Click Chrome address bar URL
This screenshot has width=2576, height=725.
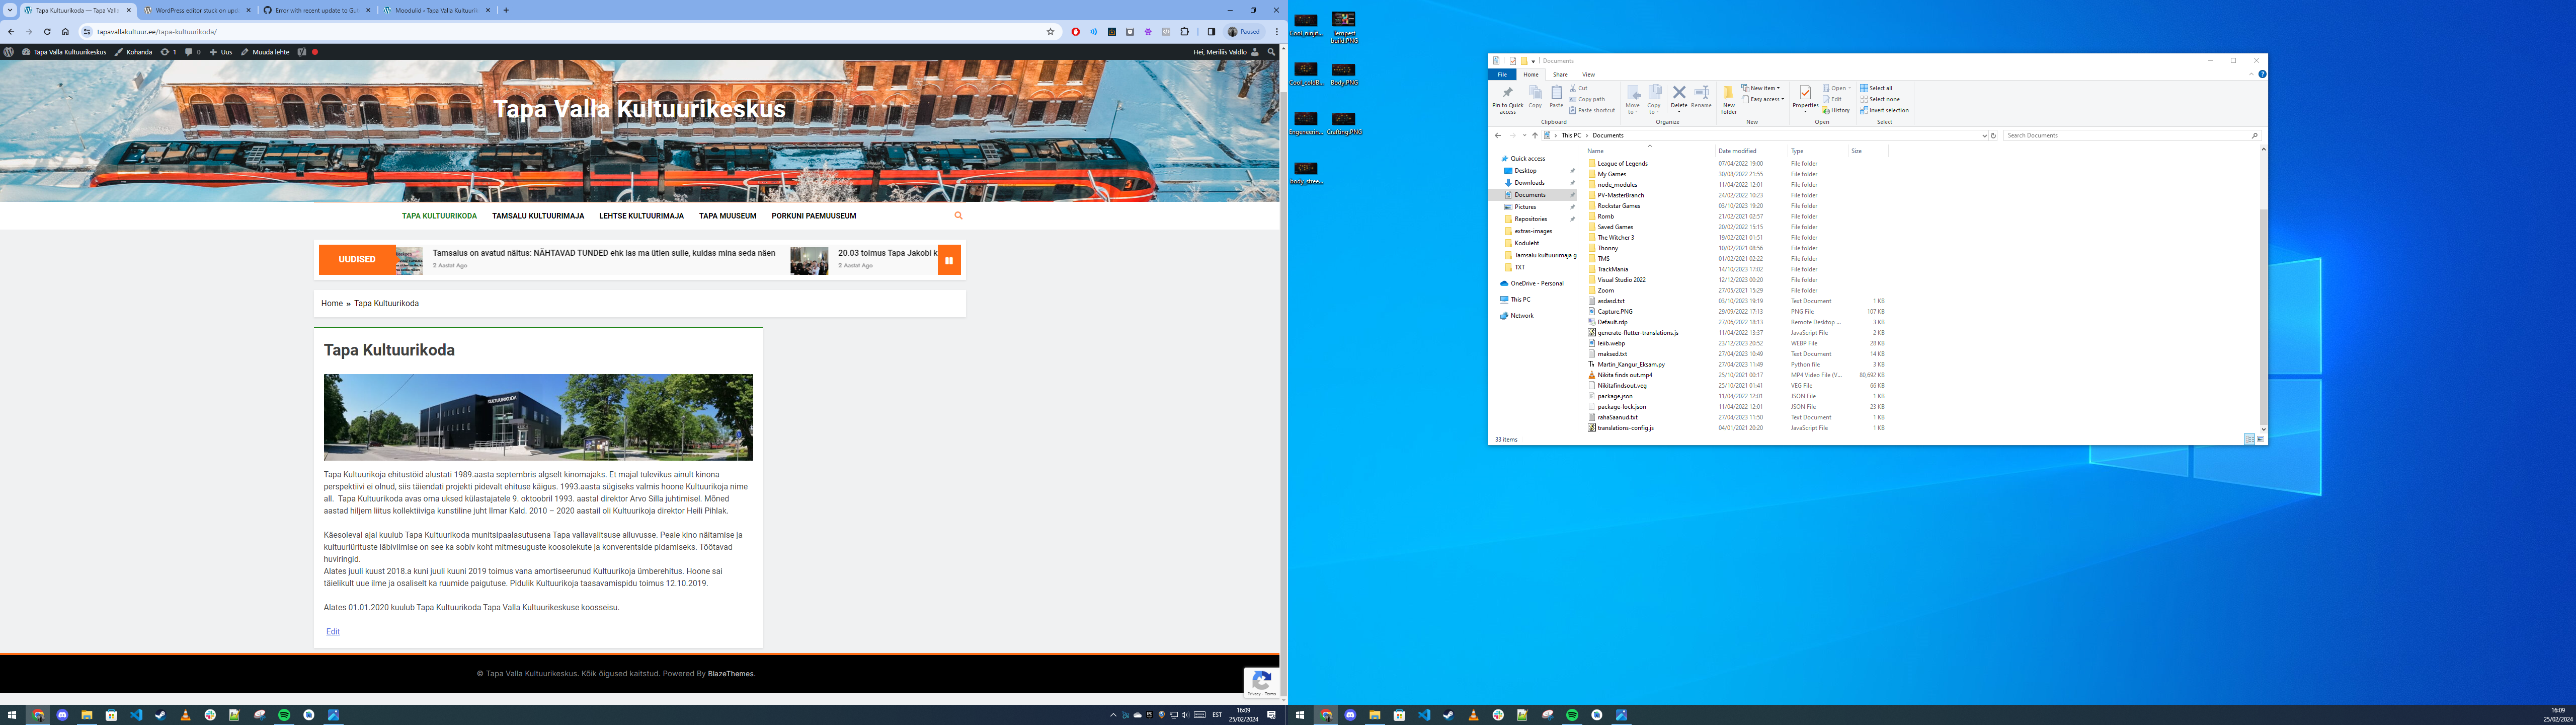[157, 32]
